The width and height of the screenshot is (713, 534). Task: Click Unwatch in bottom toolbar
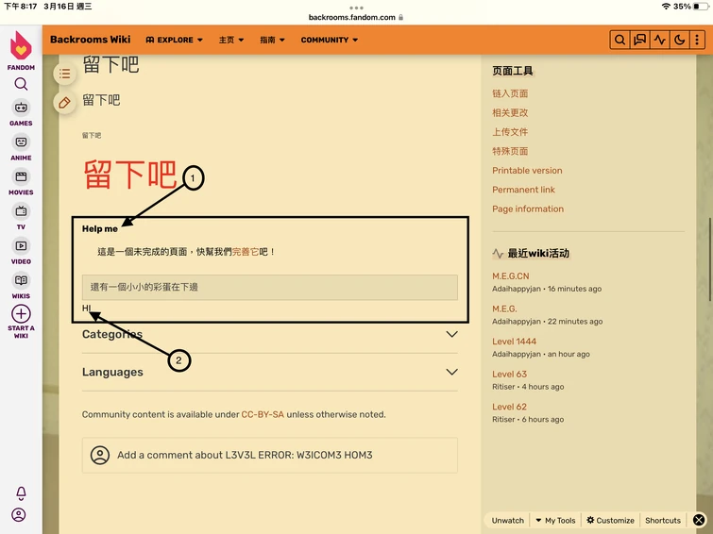coord(507,521)
